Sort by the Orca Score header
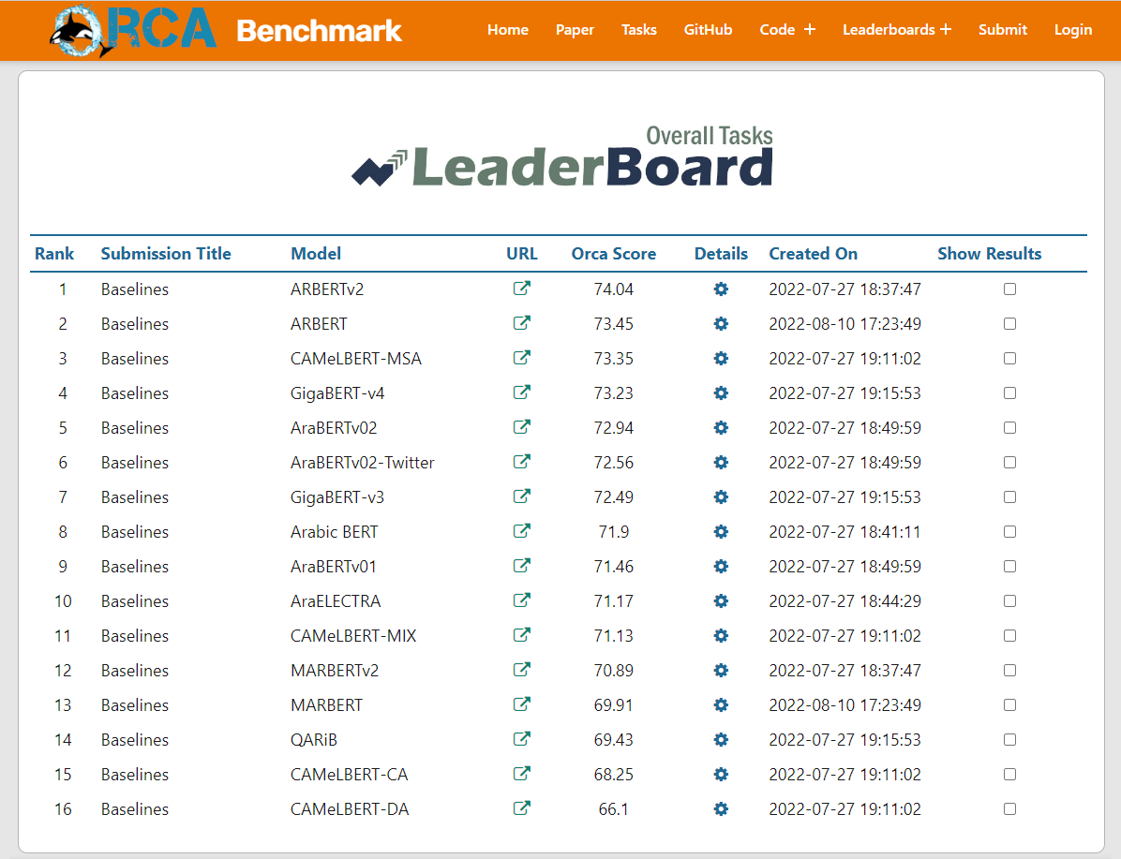Image resolution: width=1121 pixels, height=859 pixels. point(613,254)
